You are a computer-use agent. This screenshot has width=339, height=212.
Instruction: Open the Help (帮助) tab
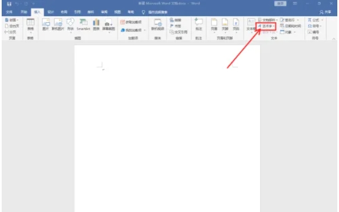click(x=130, y=12)
